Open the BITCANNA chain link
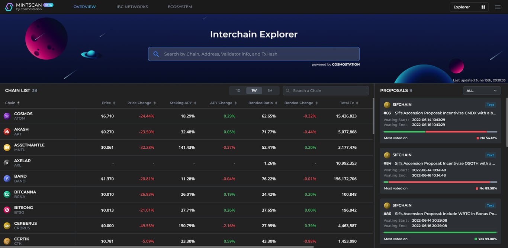Viewport: 508px width, 248px height. tap(25, 192)
